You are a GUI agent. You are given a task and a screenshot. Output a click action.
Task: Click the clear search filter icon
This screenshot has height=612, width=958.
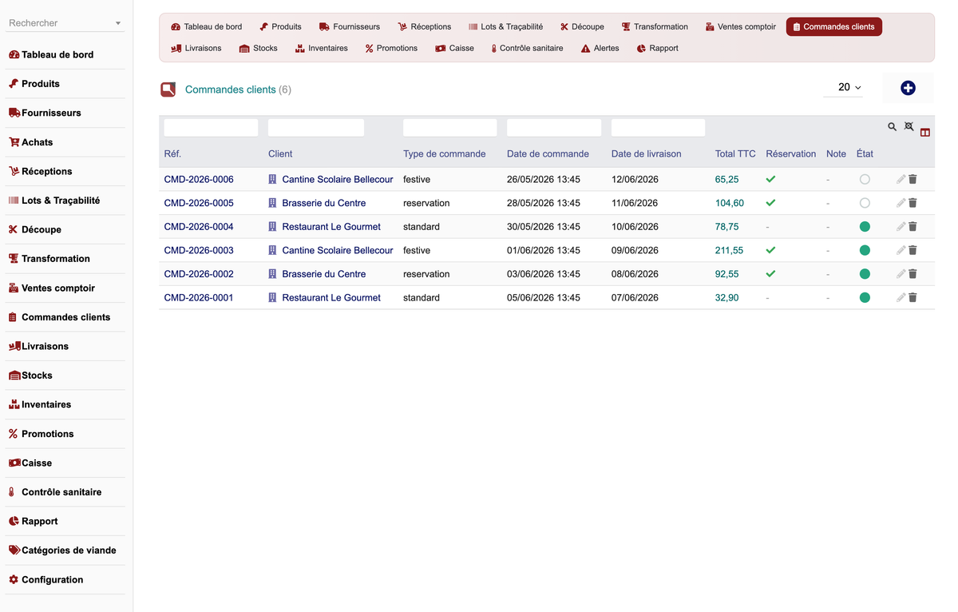pos(909,126)
